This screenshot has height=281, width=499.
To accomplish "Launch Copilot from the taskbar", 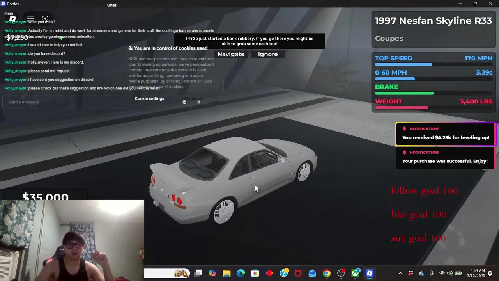I will [212, 273].
